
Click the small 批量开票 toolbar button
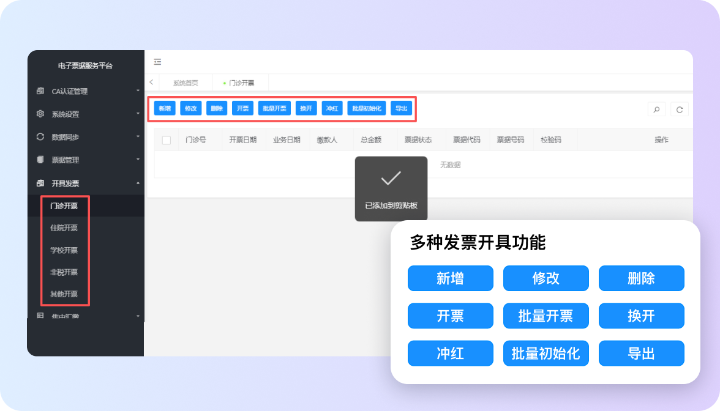tap(274, 108)
